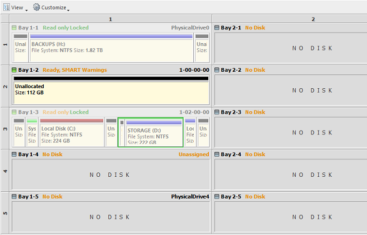This screenshot has height=235, width=367.
Task: Select the Unallocated 112 GB area
Action: (x=111, y=90)
